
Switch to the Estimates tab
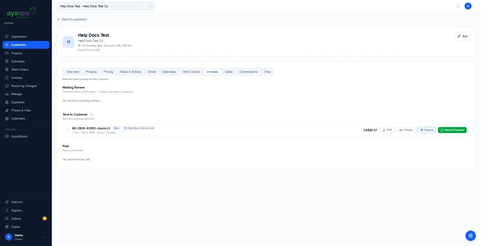click(x=169, y=72)
